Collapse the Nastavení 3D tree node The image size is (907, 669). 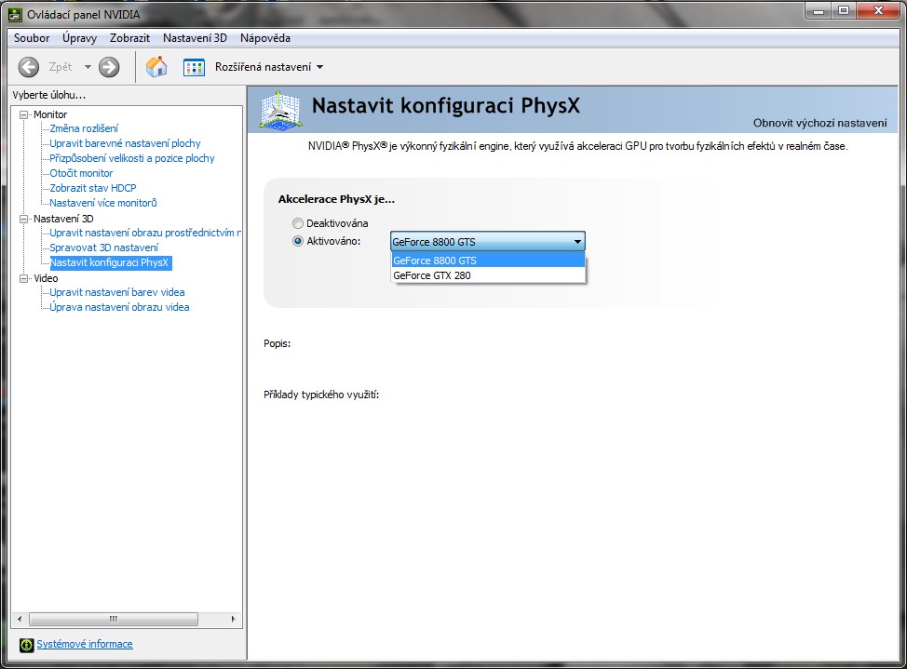click(25, 219)
